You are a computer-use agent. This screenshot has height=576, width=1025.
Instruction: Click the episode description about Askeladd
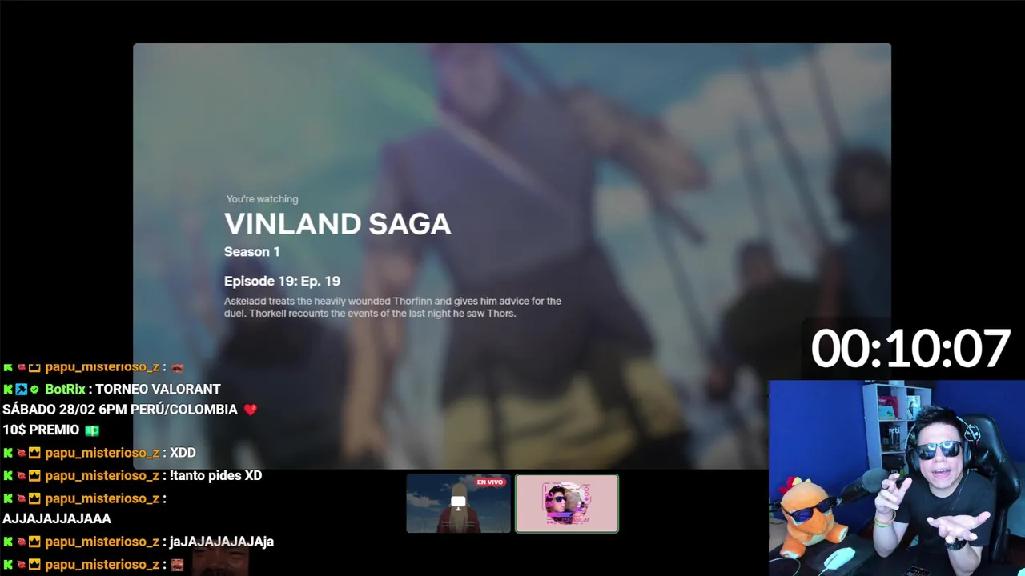point(392,307)
